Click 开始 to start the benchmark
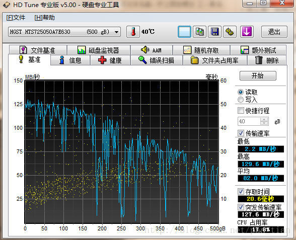296x240 pixels. pos(258,75)
